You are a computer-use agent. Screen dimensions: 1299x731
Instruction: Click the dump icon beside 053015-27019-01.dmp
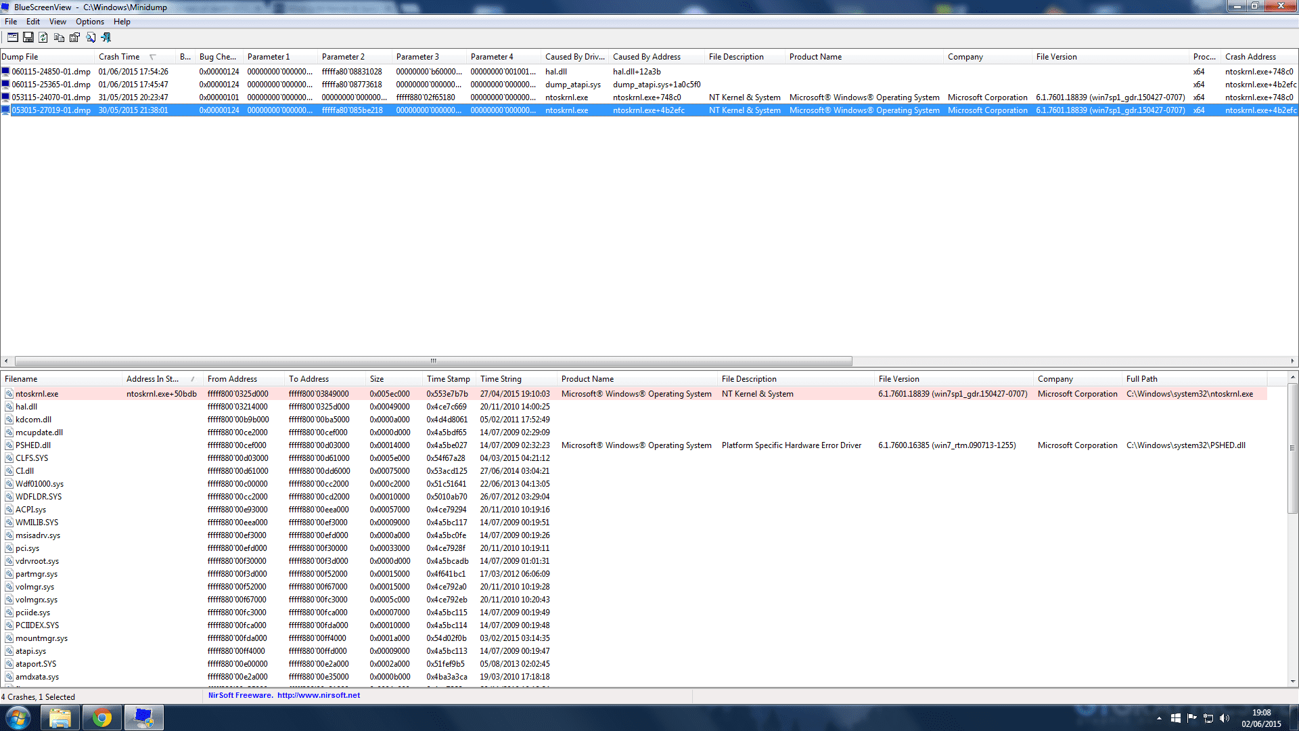(6, 110)
